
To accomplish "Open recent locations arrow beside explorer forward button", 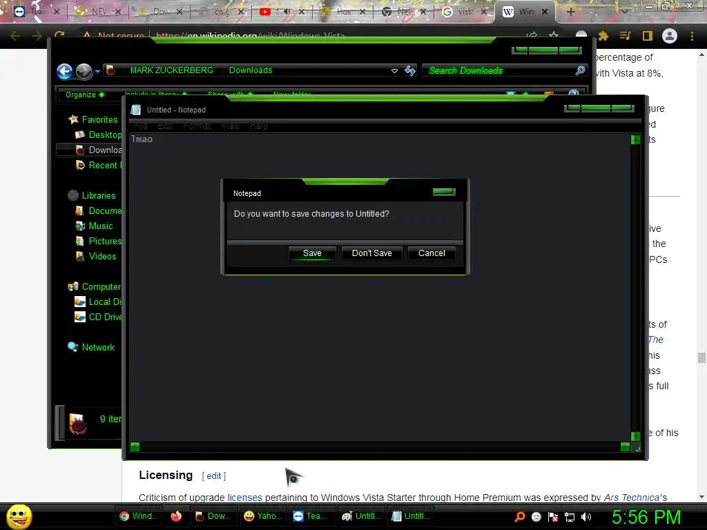I will (x=97, y=72).
